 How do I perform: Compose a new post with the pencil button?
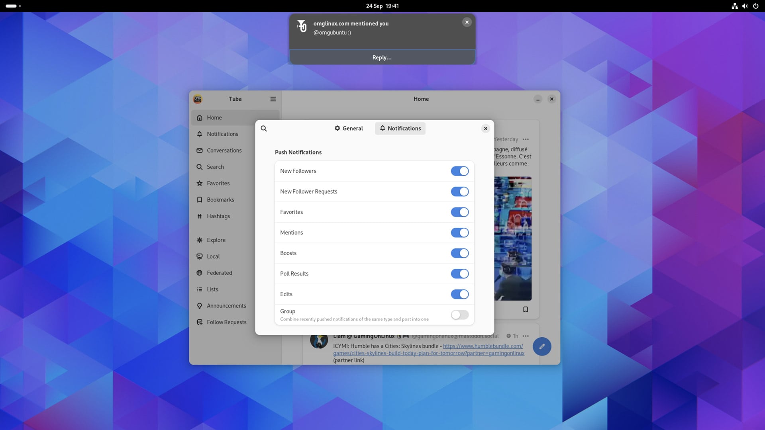[542, 346]
